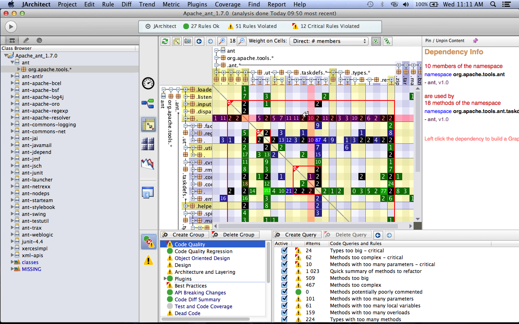
Task: Zoom out on the dependency matrix
Action: [241, 41]
